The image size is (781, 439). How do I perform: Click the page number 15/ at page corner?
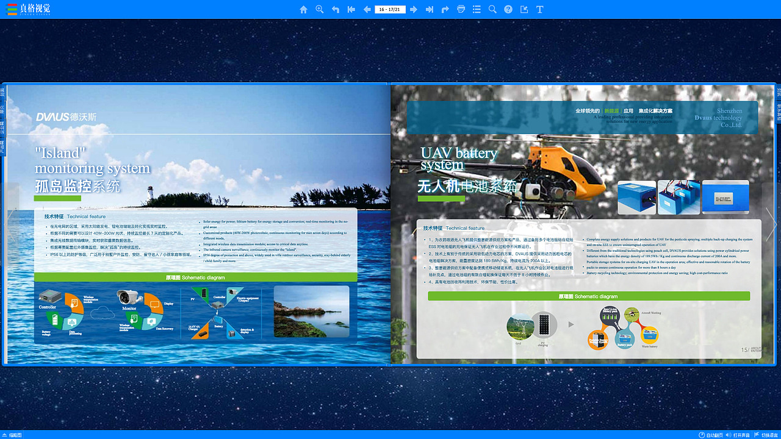(744, 350)
